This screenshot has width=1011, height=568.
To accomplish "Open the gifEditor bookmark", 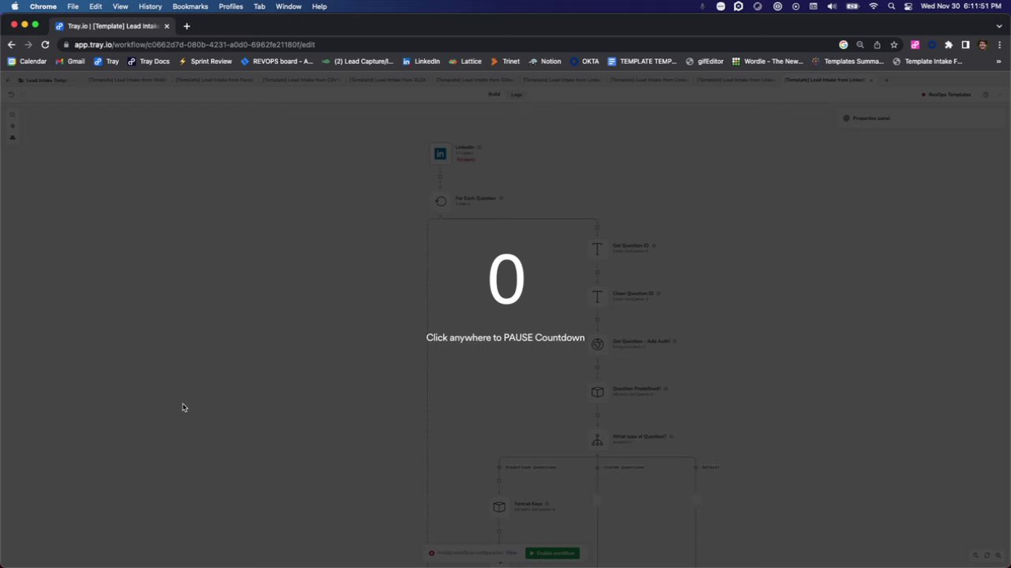I will pyautogui.click(x=705, y=61).
